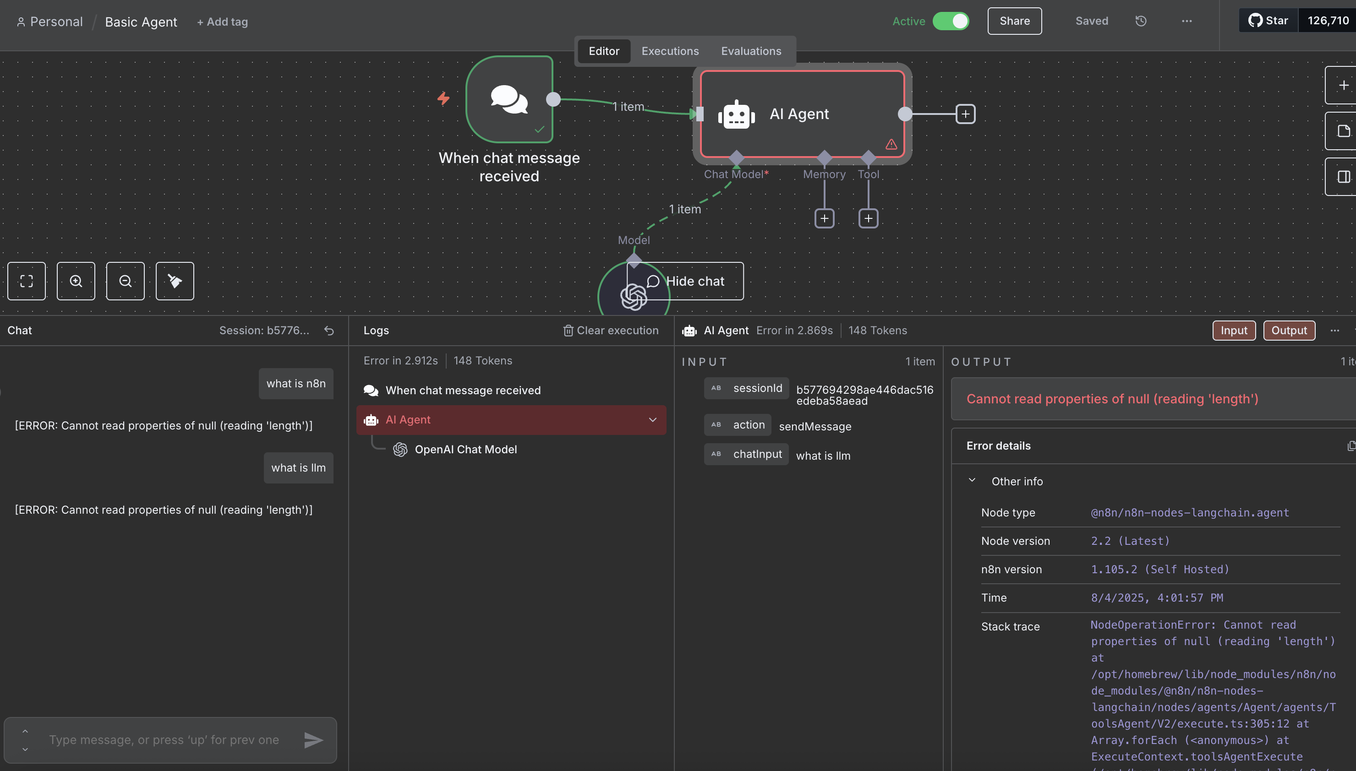Image resolution: width=1356 pixels, height=771 pixels.
Task: Collapse the AI Agent entry in Logs
Action: tap(652, 420)
